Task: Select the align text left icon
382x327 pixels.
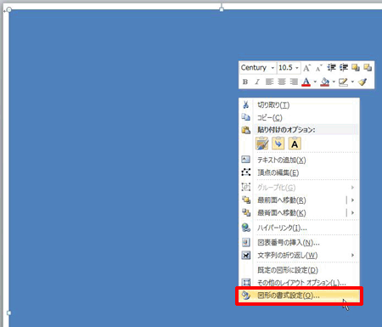Action: point(269,82)
